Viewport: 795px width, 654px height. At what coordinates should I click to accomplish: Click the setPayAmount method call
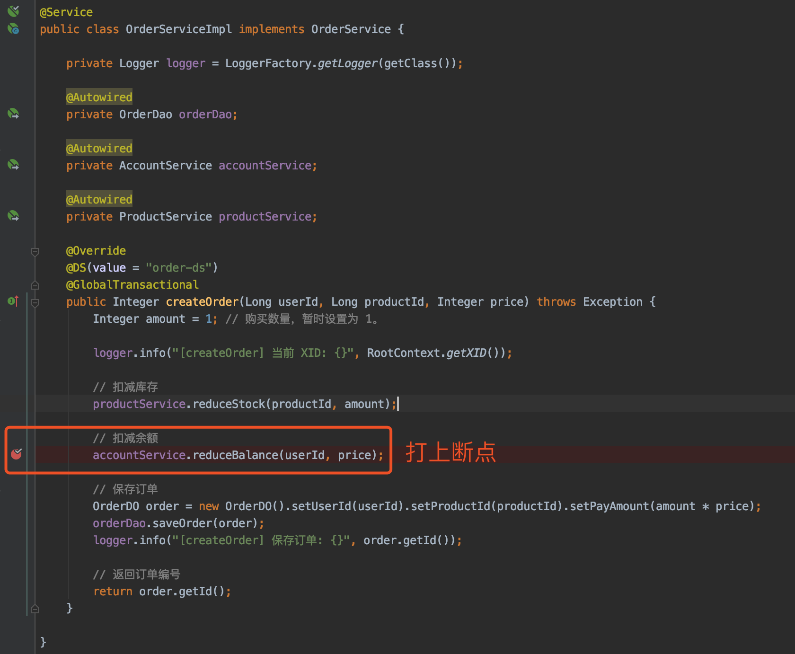[609, 506]
